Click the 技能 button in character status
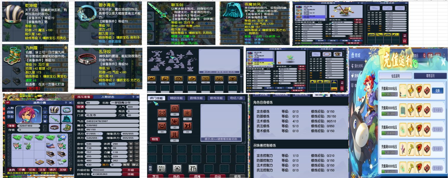448x178 pixels. coord(131,174)
